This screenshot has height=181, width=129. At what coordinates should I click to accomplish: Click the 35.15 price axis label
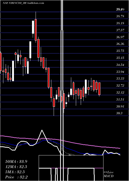click(120, 58)
